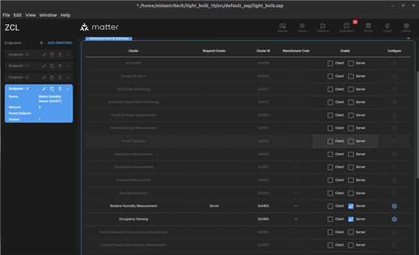The height and width of the screenshot is (255, 419).
Task: Collapse Endpoint - 3 details chevron
Action: (68, 88)
